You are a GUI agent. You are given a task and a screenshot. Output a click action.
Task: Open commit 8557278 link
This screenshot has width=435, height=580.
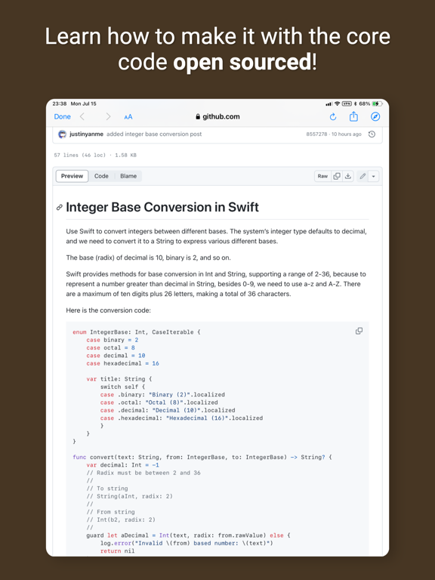tap(316, 134)
